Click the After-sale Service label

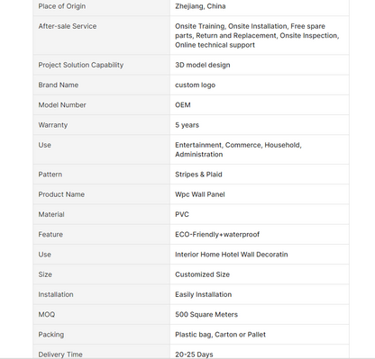tap(68, 26)
